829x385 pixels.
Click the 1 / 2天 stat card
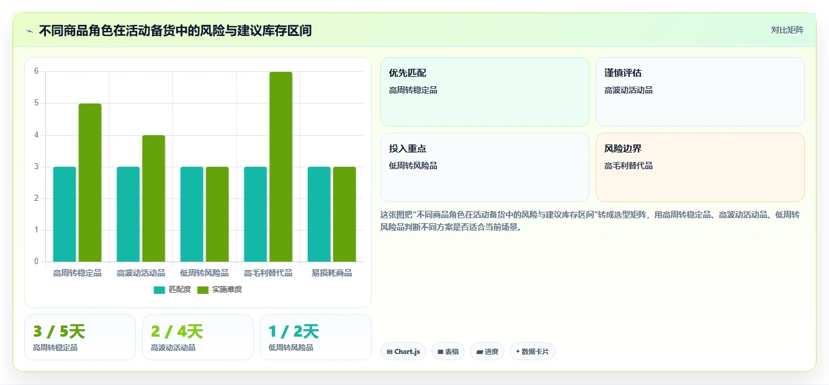tap(316, 337)
